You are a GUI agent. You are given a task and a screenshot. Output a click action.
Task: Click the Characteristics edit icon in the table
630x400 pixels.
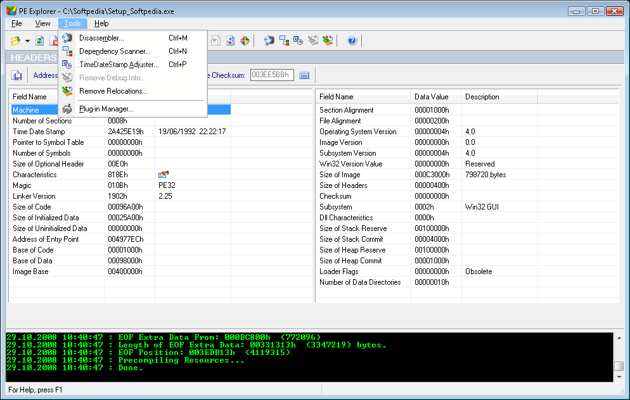(x=163, y=175)
